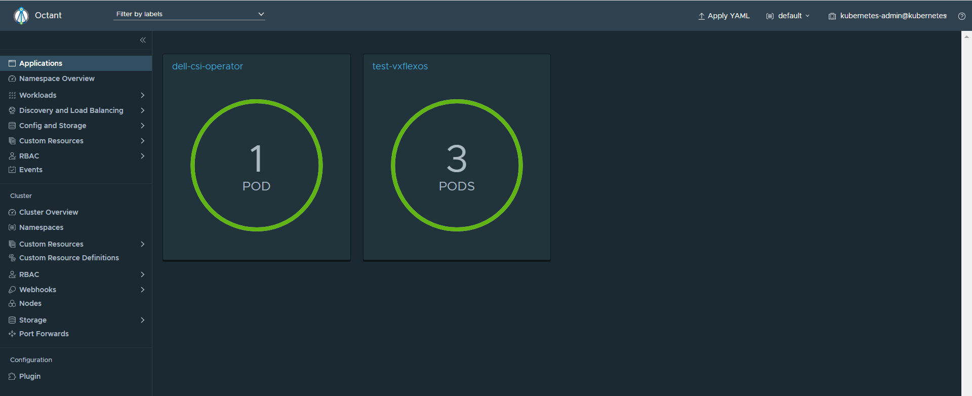Click the Custom Resource Definitions icon

pyautogui.click(x=12, y=258)
